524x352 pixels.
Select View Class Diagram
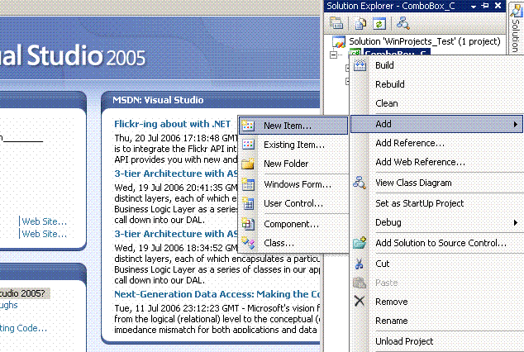click(x=436, y=183)
